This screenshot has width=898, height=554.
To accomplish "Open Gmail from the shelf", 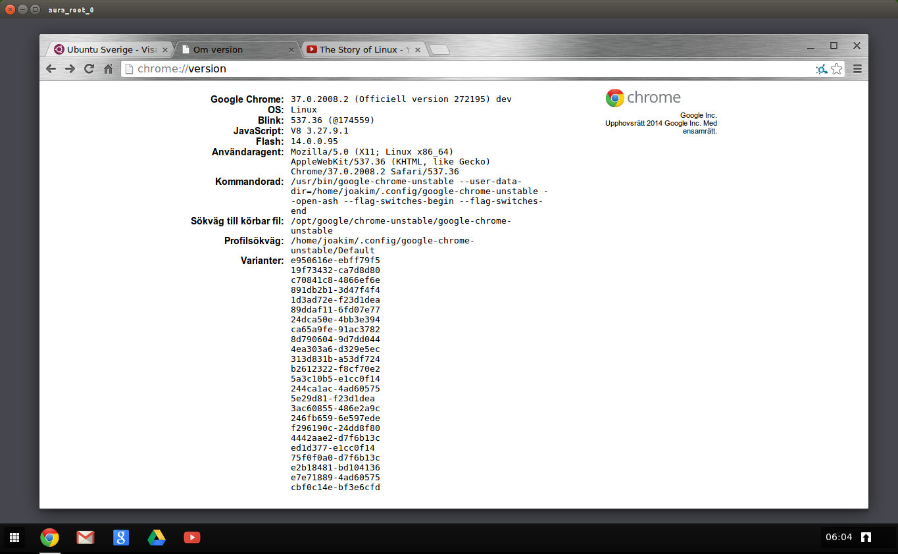I will click(x=85, y=538).
